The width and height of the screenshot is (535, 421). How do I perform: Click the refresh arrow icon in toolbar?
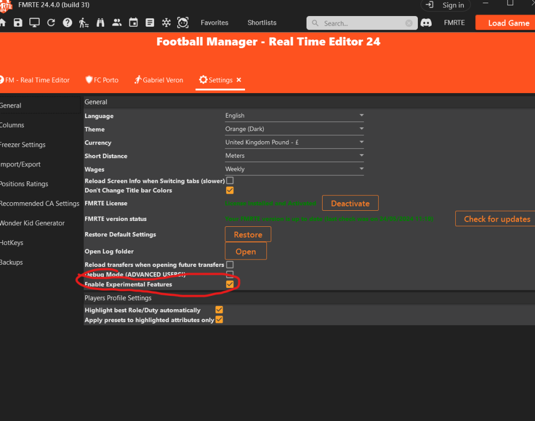coord(51,22)
